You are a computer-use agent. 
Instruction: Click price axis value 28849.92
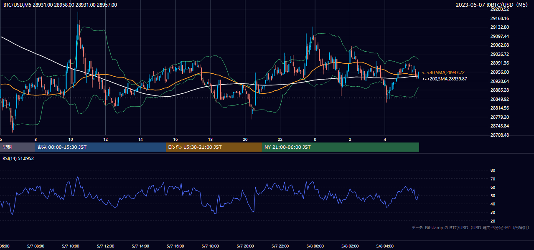click(x=499, y=99)
